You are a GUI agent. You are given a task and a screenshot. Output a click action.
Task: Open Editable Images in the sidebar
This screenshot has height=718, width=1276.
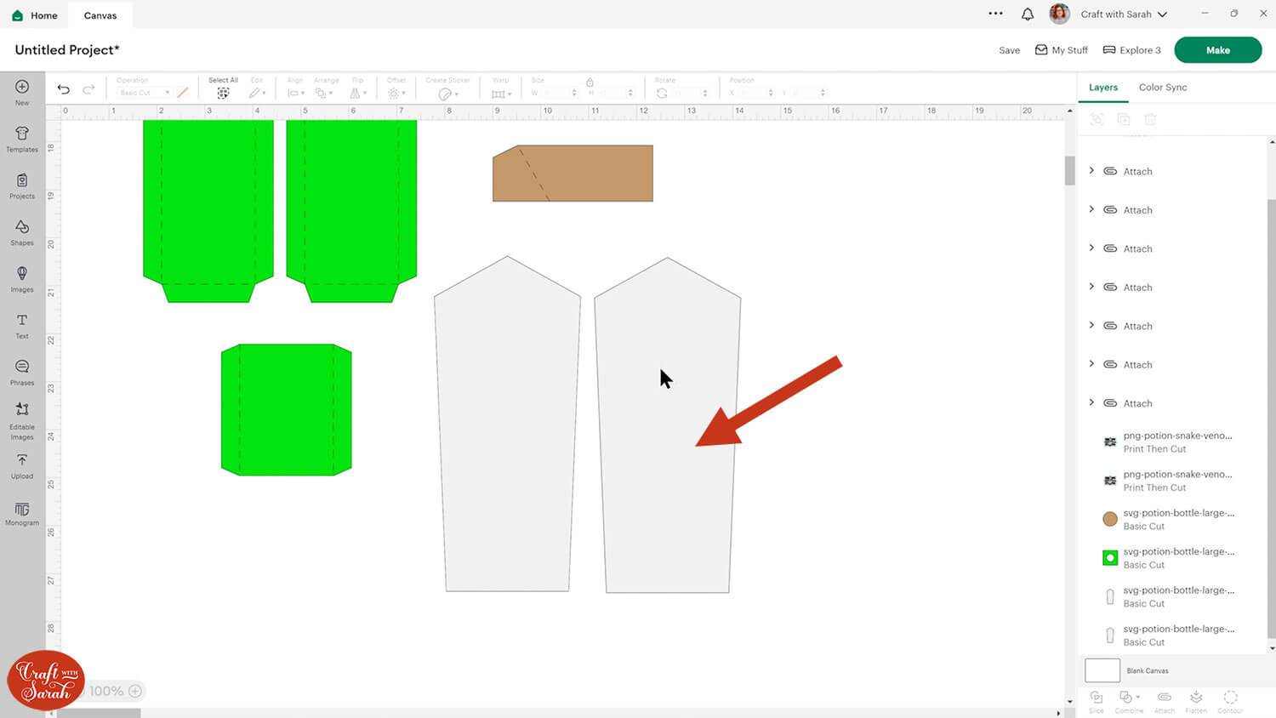pyautogui.click(x=22, y=421)
